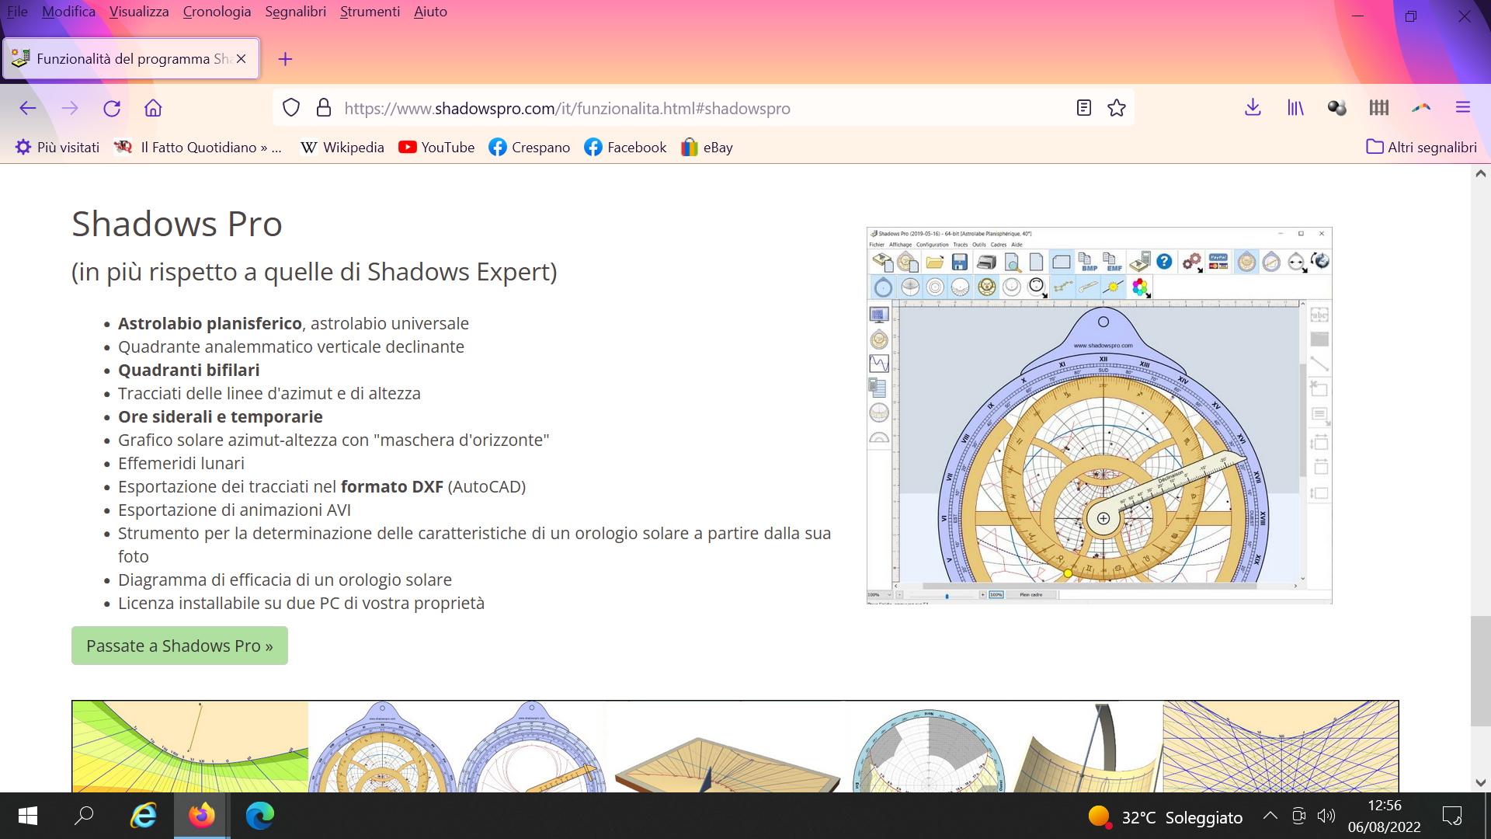Open the Cronologia menu
Viewport: 1491px width, 839px height.
pos(217,12)
